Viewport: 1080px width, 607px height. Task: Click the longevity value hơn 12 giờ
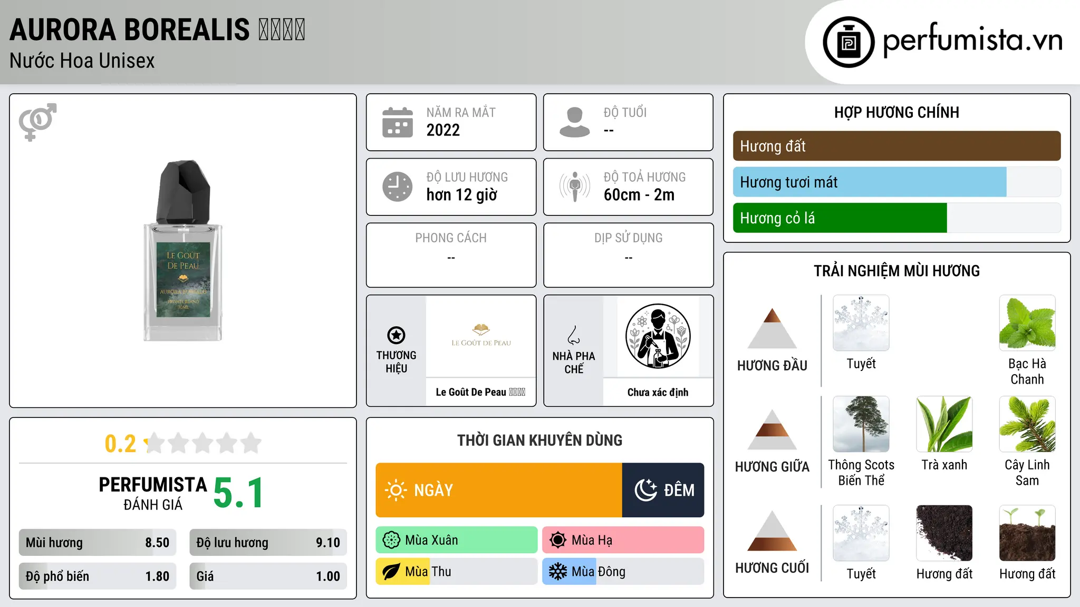(x=462, y=194)
